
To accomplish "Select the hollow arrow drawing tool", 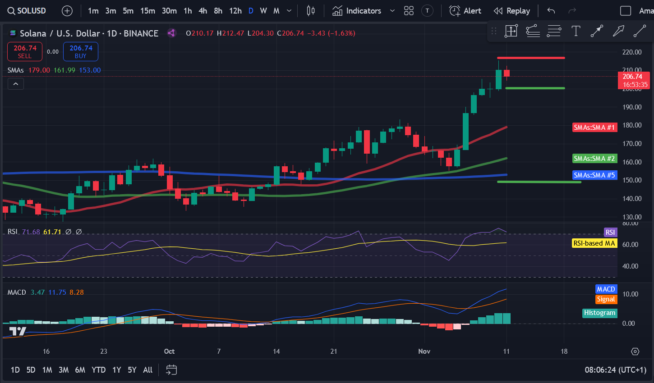I will click(618, 31).
